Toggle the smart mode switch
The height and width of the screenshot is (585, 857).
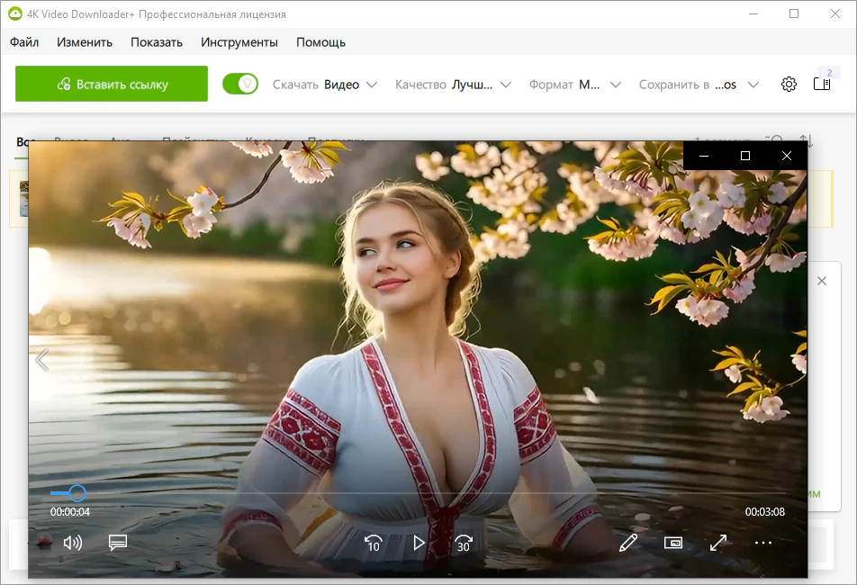pyautogui.click(x=240, y=84)
